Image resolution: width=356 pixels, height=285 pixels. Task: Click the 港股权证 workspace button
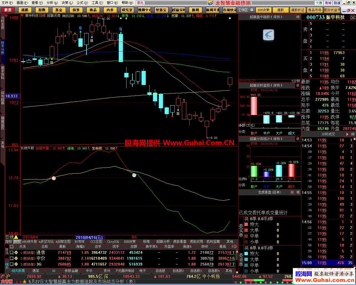coord(298,10)
